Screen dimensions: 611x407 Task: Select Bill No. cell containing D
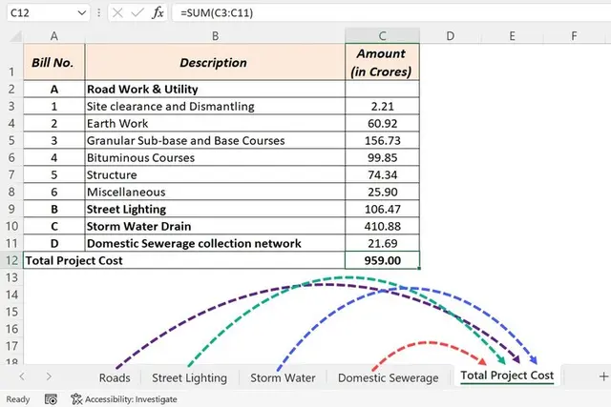point(54,243)
